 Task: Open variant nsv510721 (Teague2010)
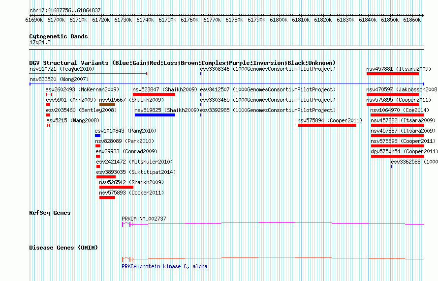[x=62, y=69]
